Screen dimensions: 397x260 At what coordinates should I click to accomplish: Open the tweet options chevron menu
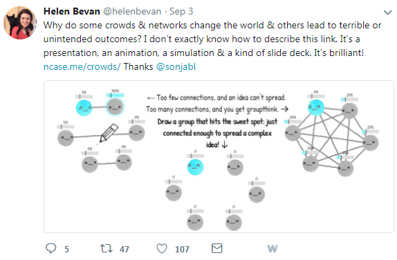click(387, 12)
